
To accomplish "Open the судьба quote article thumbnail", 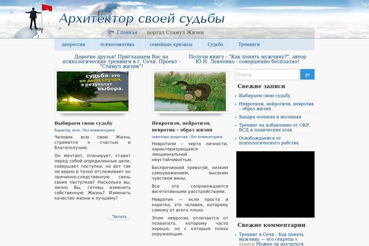I will pos(92,92).
